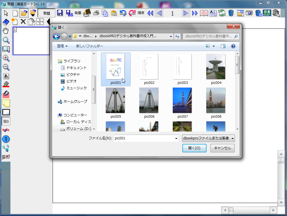
Task: Select ライブラリ in navigation tree
Action: [x=69, y=61]
